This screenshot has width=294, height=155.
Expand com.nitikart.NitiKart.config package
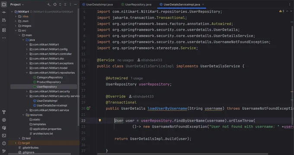click(27, 50)
